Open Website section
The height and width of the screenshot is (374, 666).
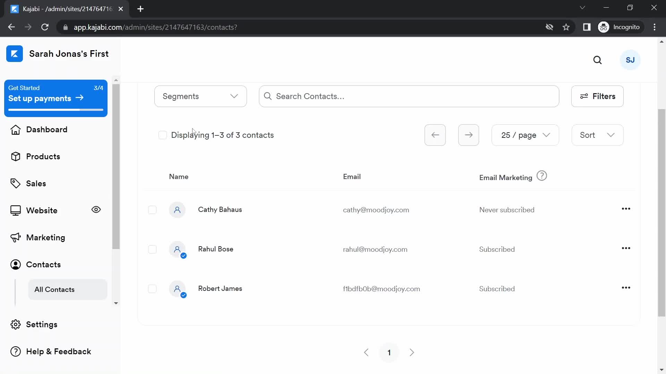(42, 210)
